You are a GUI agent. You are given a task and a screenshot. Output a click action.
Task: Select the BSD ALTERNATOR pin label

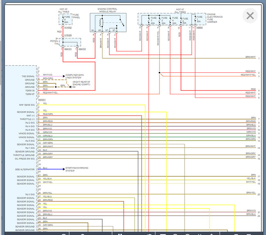point(26,169)
